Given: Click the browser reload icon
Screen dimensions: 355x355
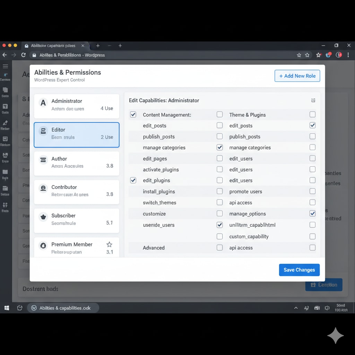Looking at the screenshot, I should pyautogui.click(x=23, y=55).
